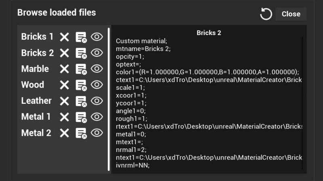Show Leather contents using eye icon
Screen dimensions: 323x181
click(x=97, y=101)
